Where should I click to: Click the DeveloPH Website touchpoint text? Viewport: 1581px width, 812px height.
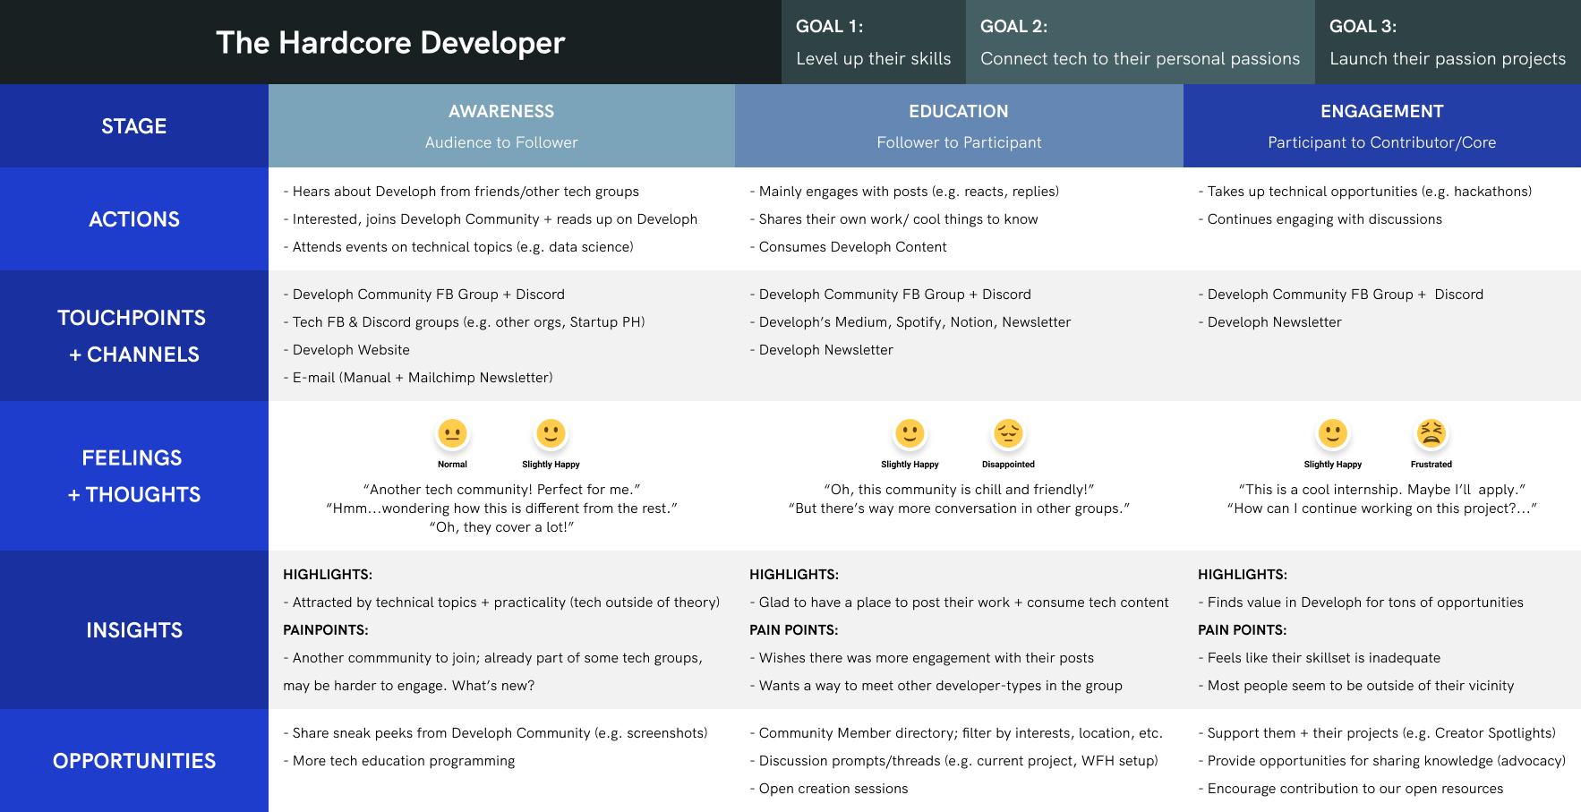351,350
